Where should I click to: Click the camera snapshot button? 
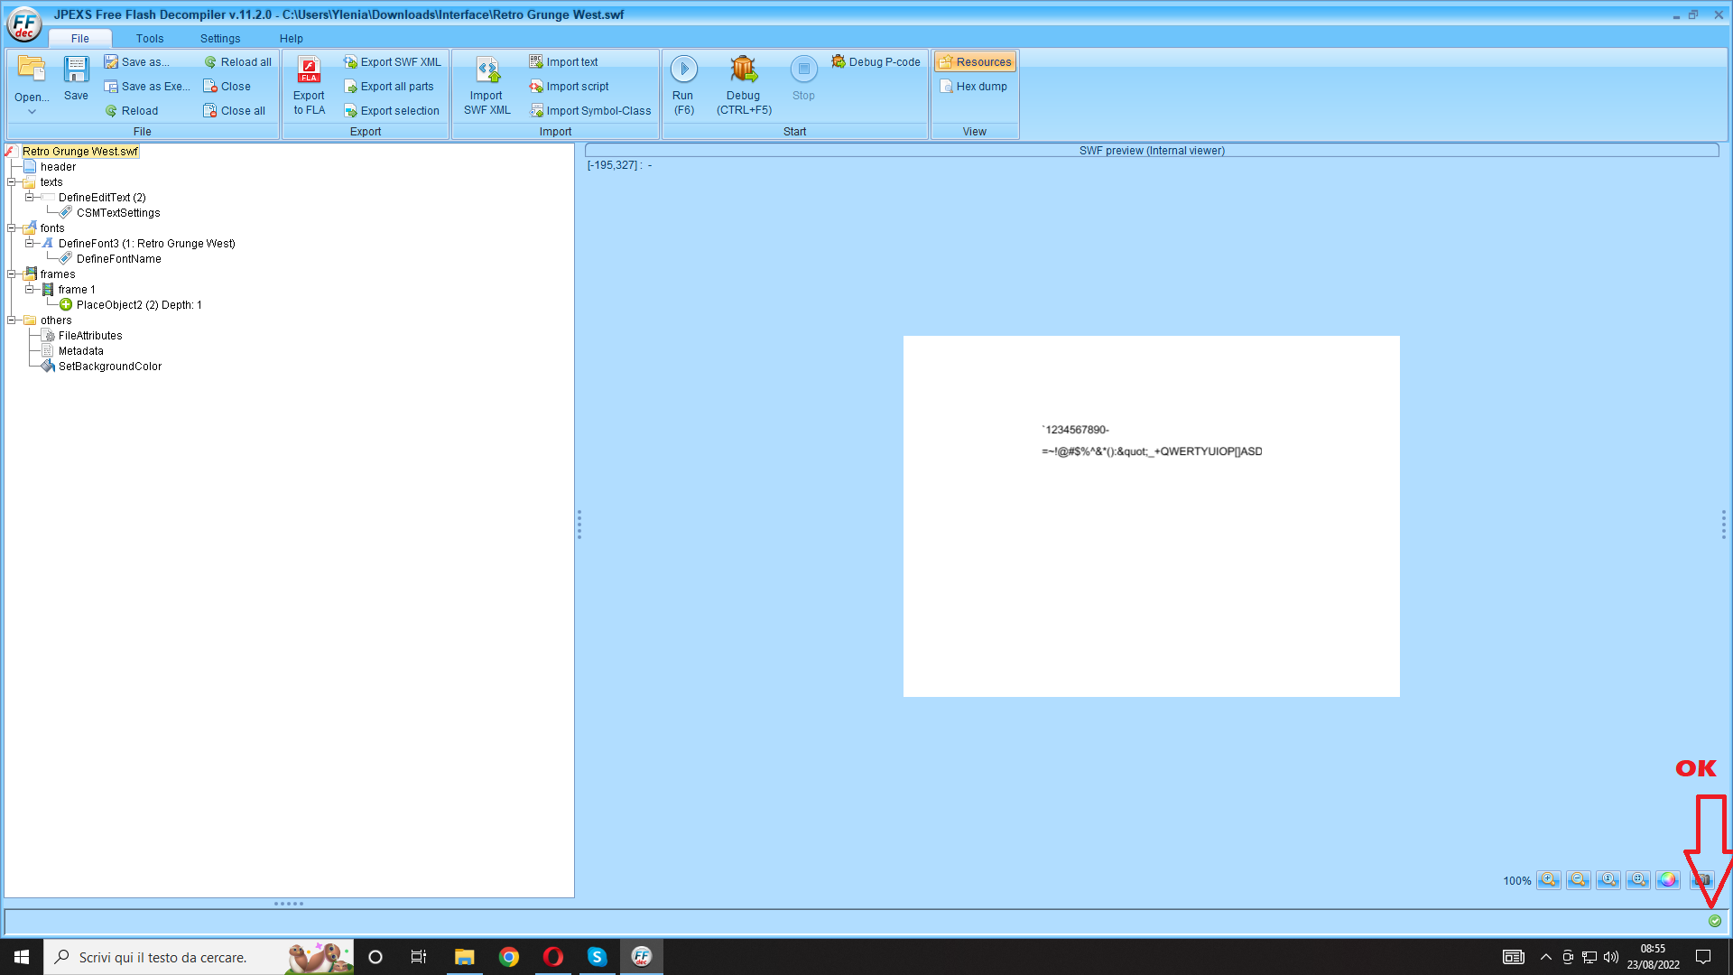coord(1702,880)
